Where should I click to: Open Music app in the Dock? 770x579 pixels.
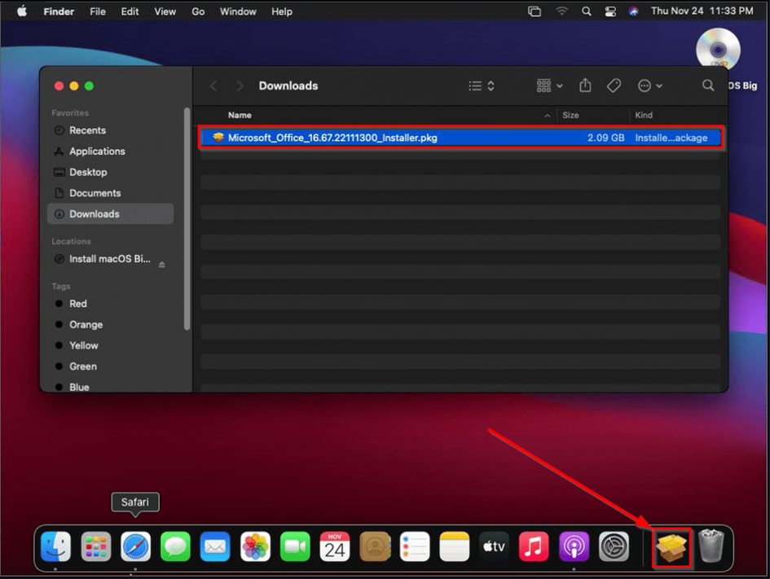click(534, 546)
